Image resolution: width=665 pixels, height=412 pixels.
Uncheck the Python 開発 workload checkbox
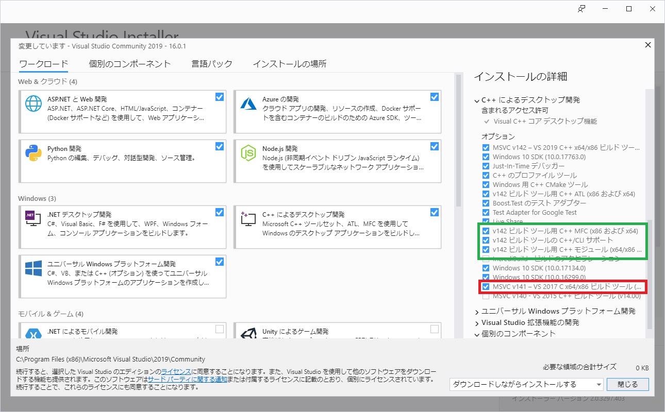point(220,146)
